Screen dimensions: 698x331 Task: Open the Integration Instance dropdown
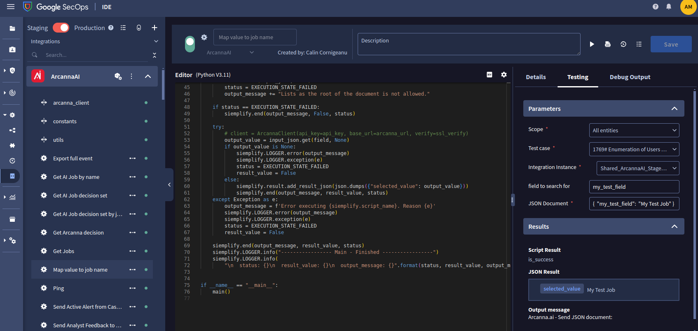(x=638, y=168)
